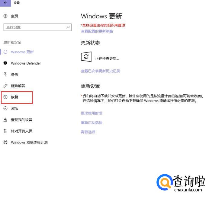Focus the 查找设置 search box
This screenshot has height=199, width=209.
pos(37,27)
